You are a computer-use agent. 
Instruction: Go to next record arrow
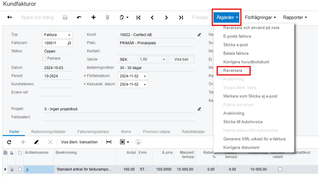166,18
